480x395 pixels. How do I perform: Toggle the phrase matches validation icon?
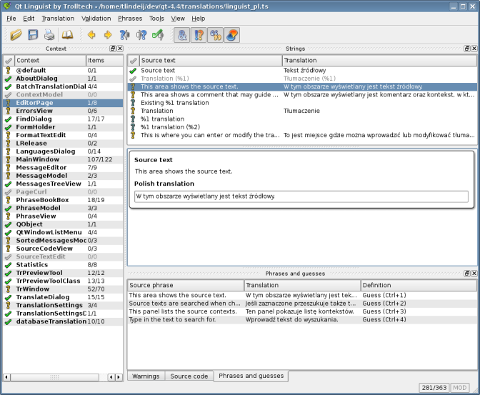click(x=216, y=34)
